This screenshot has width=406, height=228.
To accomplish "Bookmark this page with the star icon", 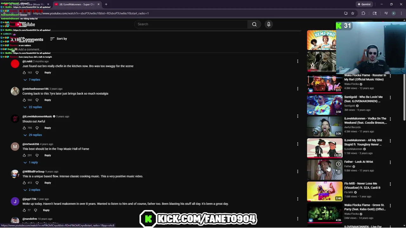I will pyautogui.click(x=352, y=13).
